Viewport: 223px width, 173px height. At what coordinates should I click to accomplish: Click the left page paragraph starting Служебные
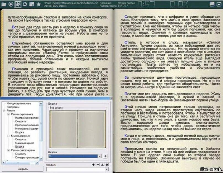58,53
